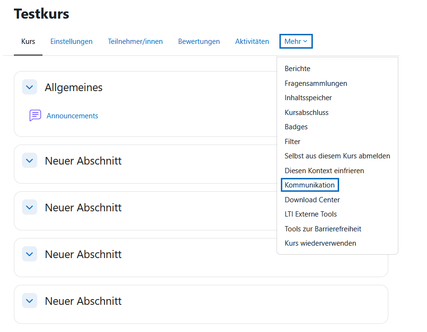Open the Announcements forum link

point(72,116)
